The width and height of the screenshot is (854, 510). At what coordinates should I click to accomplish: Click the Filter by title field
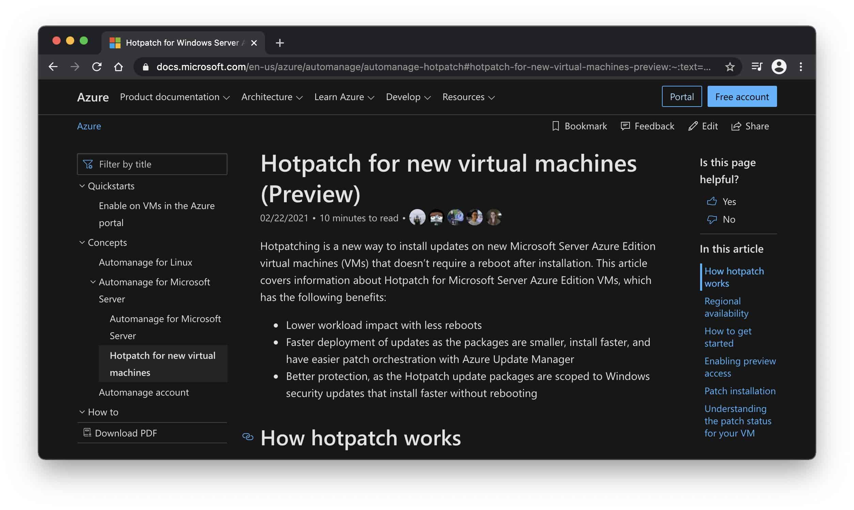point(152,164)
